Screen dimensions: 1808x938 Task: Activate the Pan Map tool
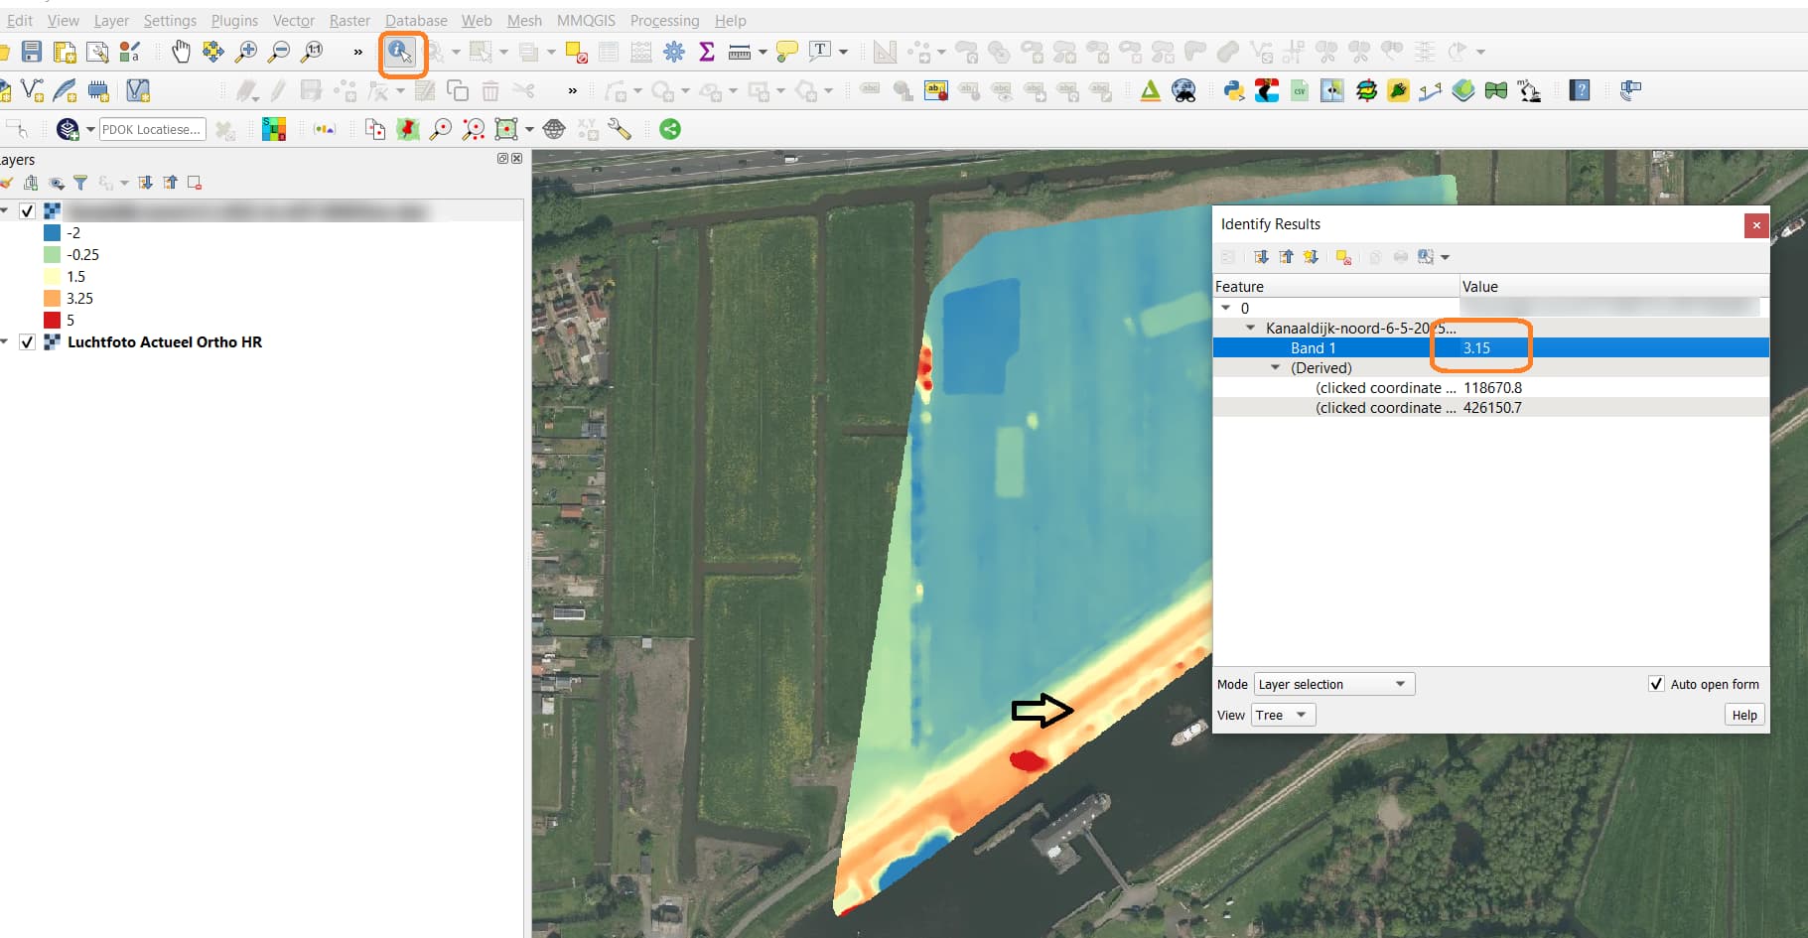pyautogui.click(x=183, y=52)
